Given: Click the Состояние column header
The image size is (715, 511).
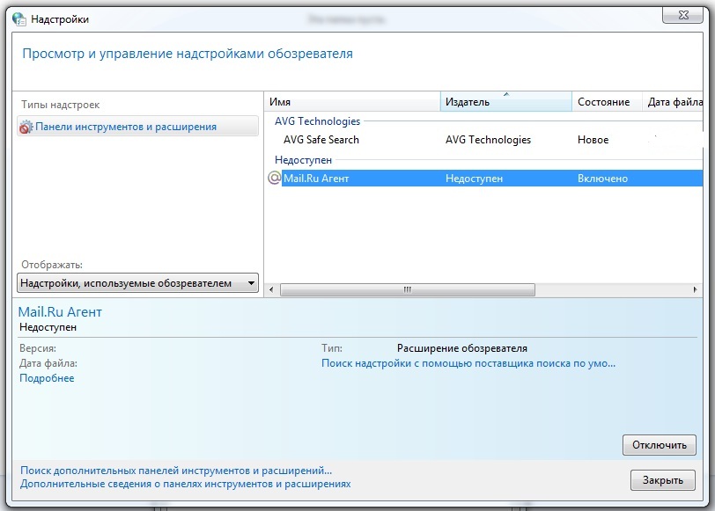Looking at the screenshot, I should pyautogui.click(x=607, y=101).
